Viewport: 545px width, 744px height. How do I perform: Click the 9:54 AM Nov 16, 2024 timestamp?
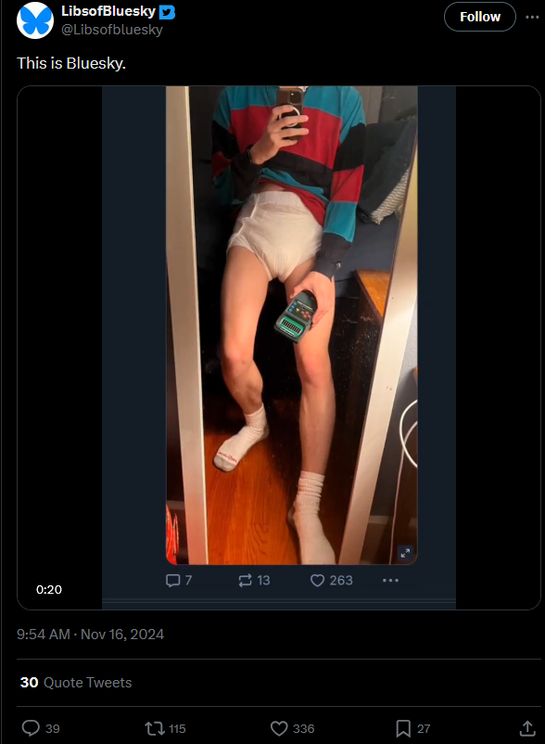(90, 635)
